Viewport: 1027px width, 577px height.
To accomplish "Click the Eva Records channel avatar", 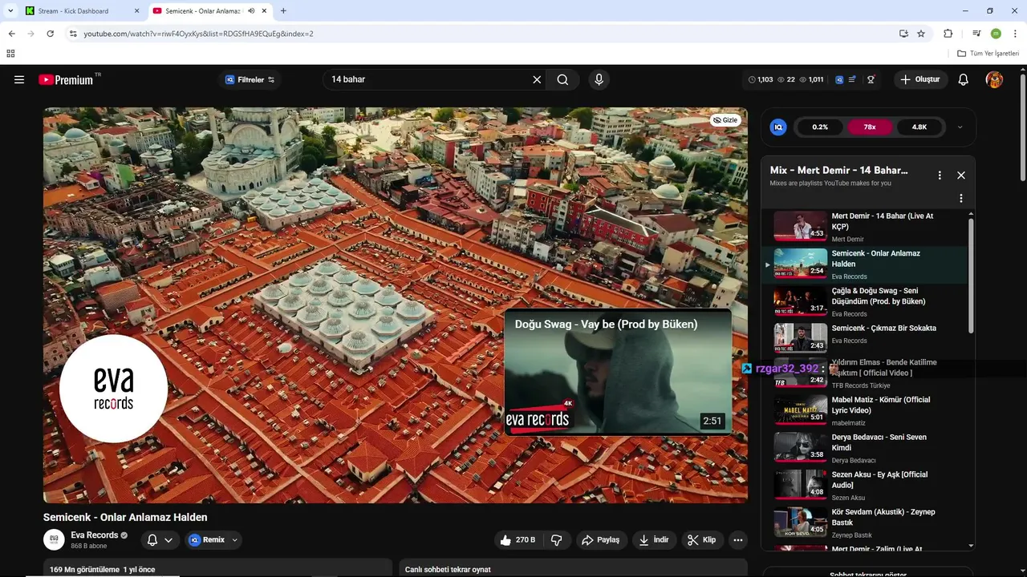I will coord(54,540).
